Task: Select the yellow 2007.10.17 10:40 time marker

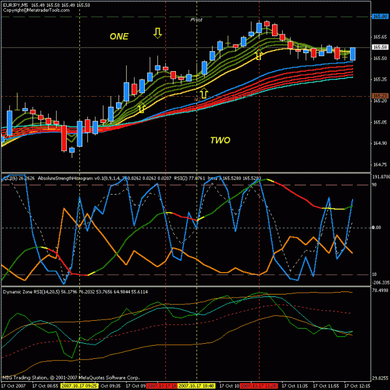Action: 197,386
